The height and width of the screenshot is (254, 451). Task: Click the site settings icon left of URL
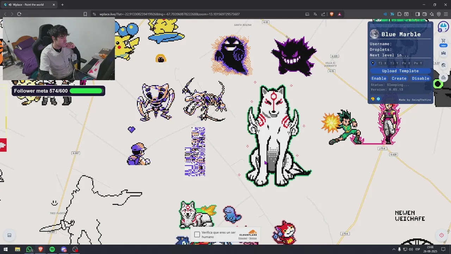[94, 14]
